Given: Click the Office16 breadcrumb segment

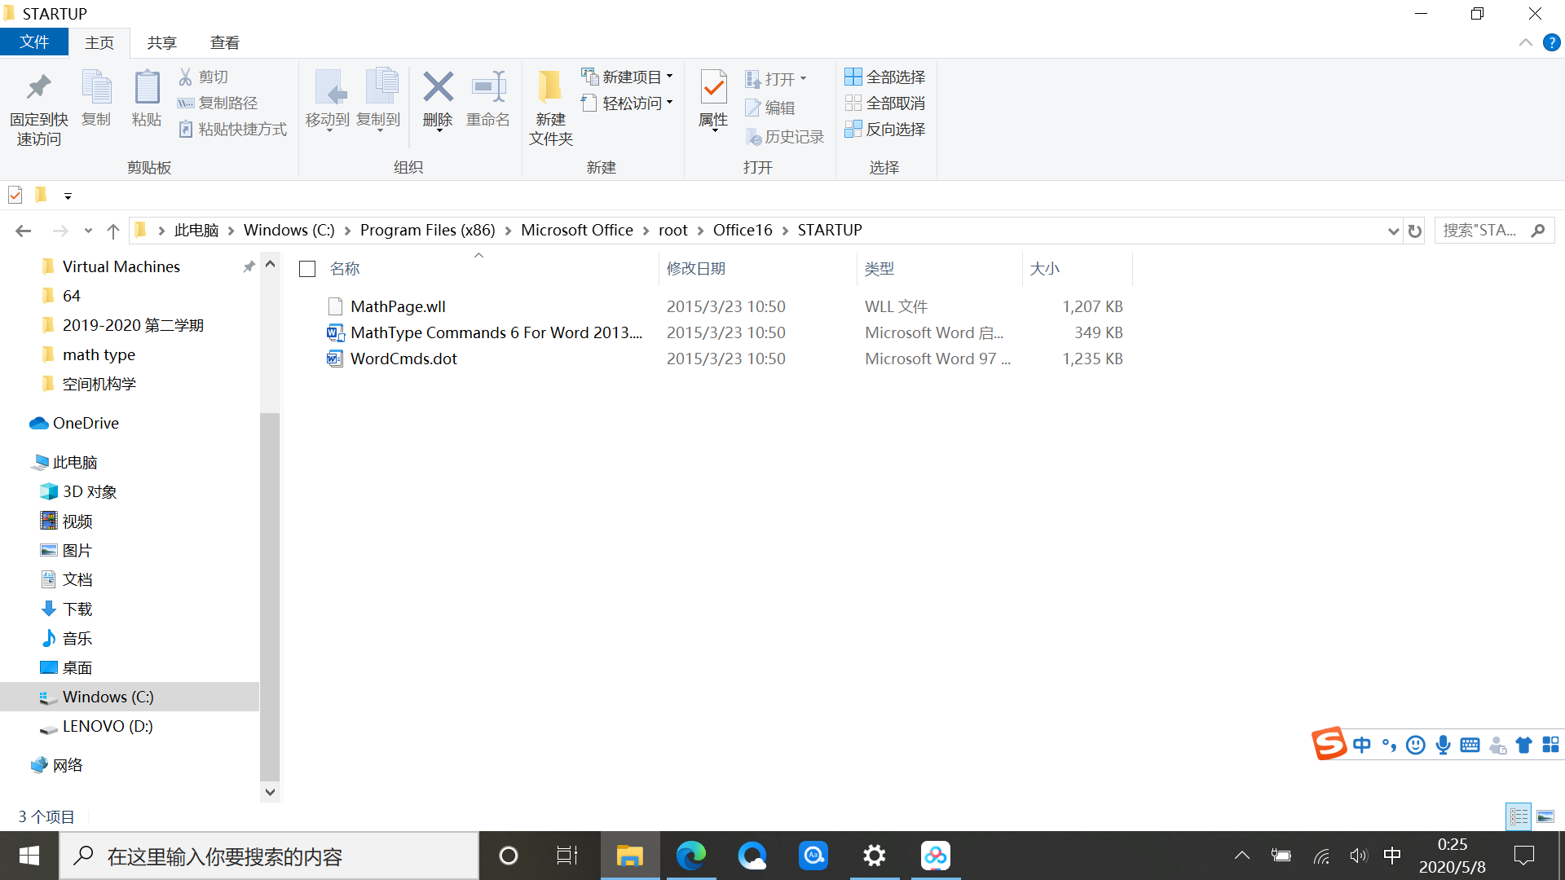Looking at the screenshot, I should (742, 231).
